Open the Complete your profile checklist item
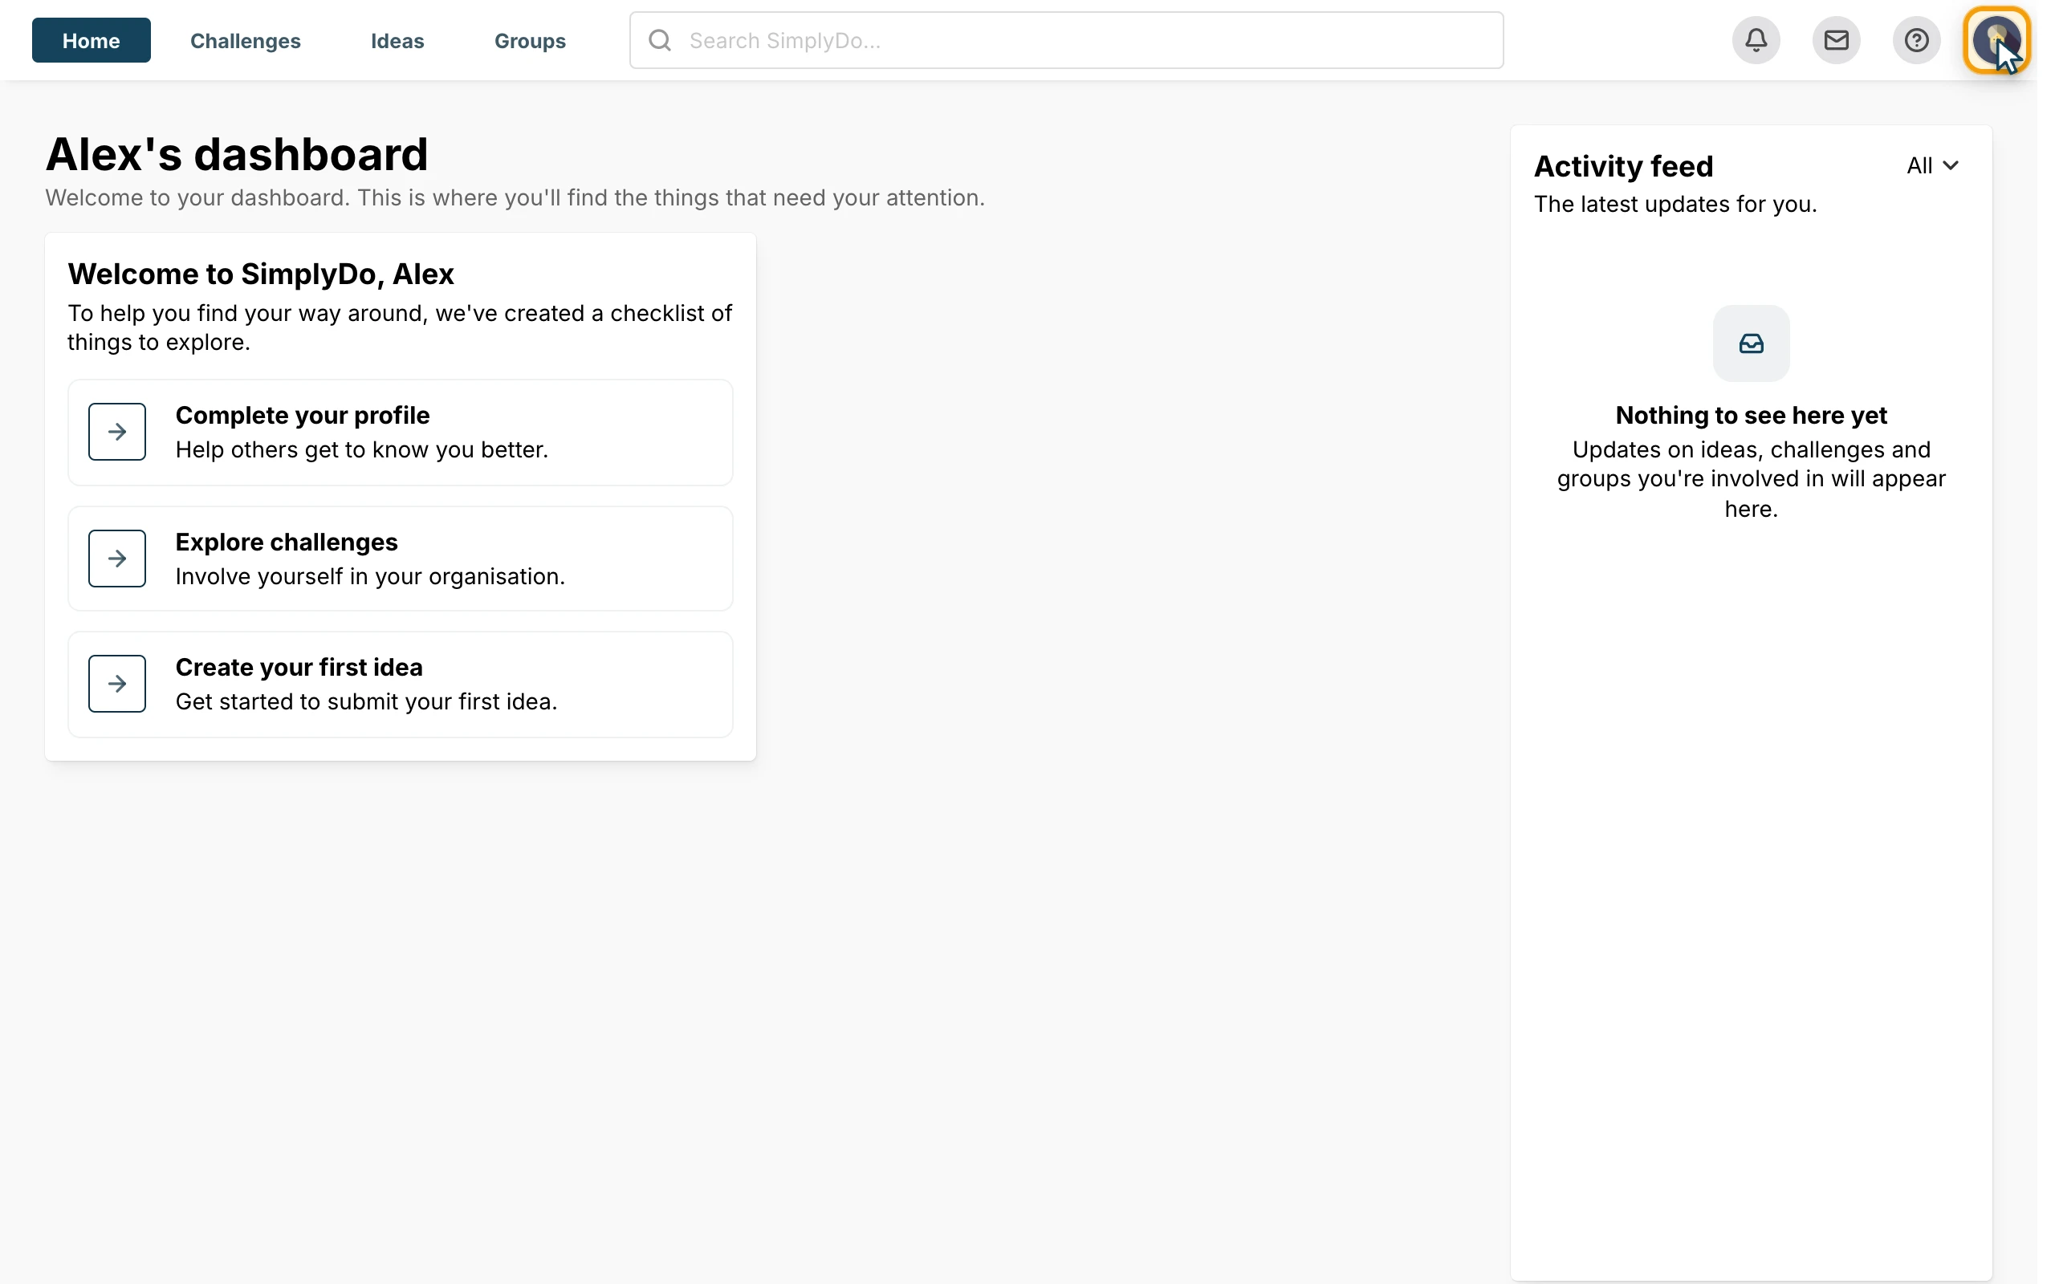Image resolution: width=2055 pixels, height=1284 pixels. point(400,433)
